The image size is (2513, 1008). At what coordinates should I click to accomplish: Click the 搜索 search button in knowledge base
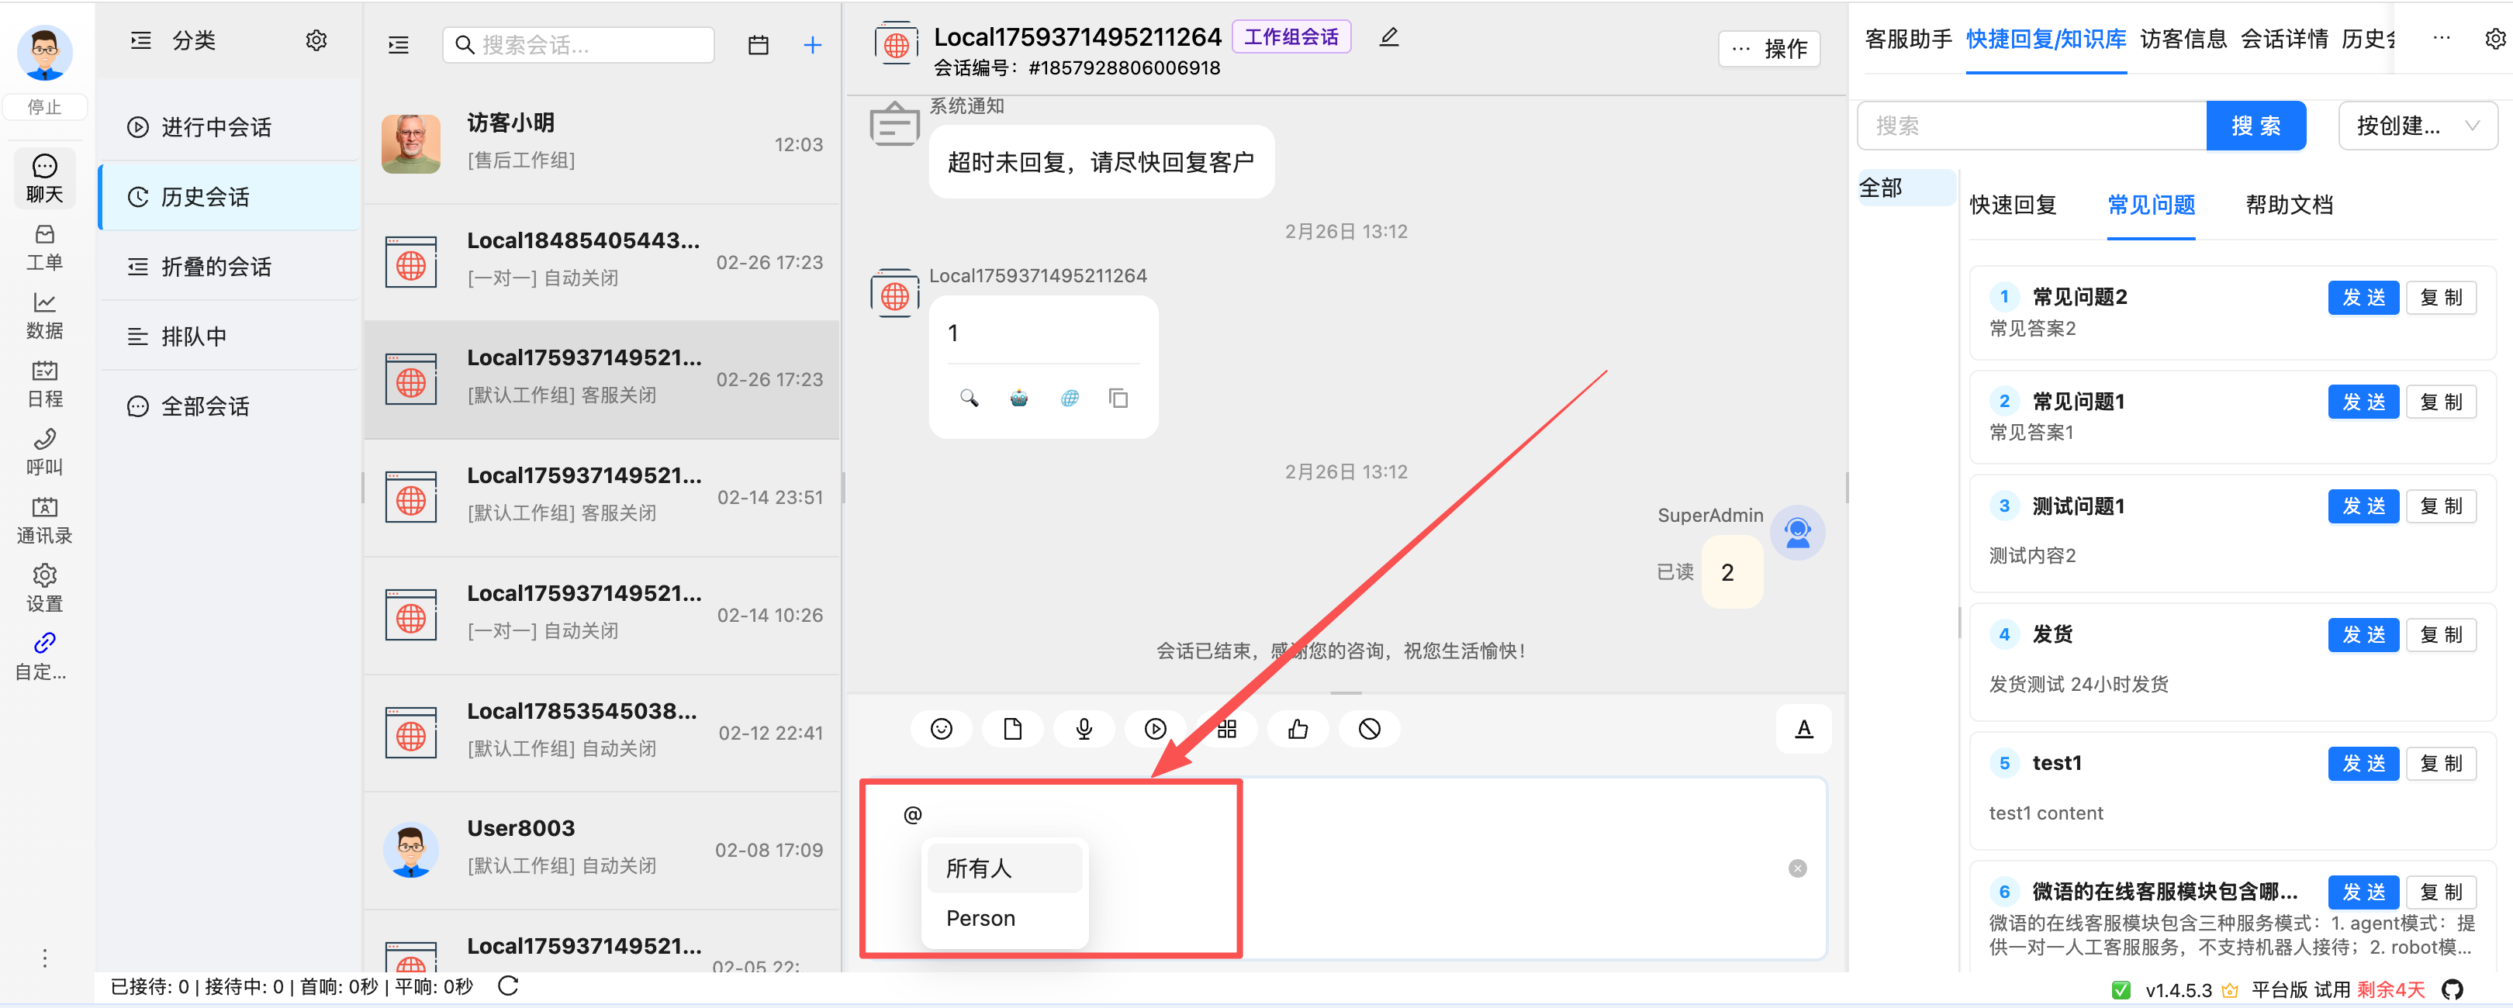click(x=2255, y=125)
